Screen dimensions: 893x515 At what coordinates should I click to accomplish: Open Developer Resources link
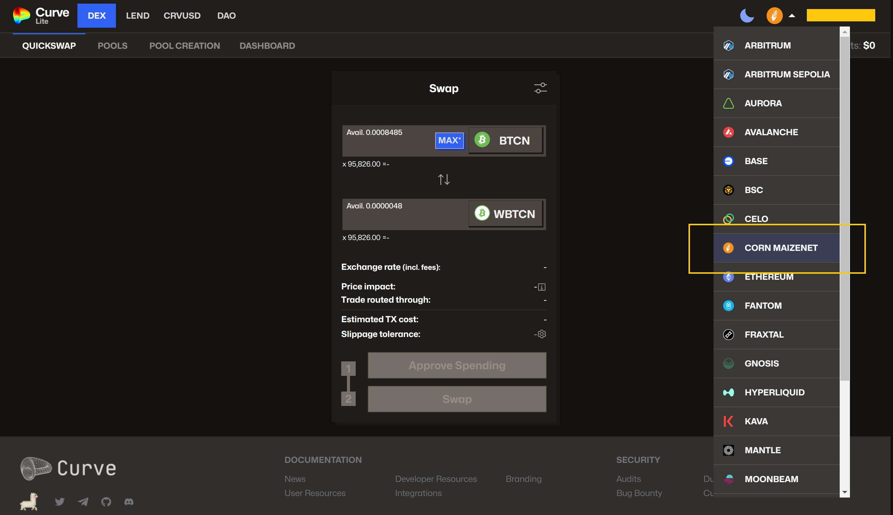[436, 479]
